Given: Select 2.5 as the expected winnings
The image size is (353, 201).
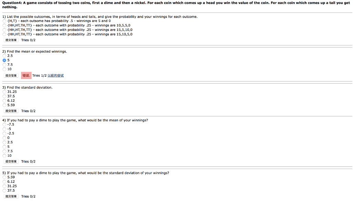Looking at the screenshot, I should pyautogui.click(x=4, y=56).
